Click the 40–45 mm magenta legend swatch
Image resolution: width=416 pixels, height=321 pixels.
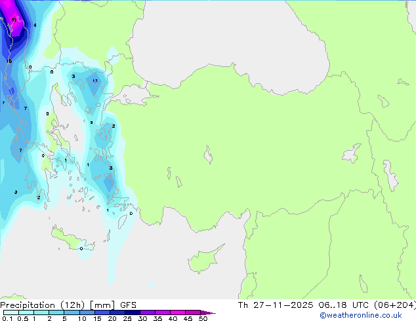click(x=178, y=312)
